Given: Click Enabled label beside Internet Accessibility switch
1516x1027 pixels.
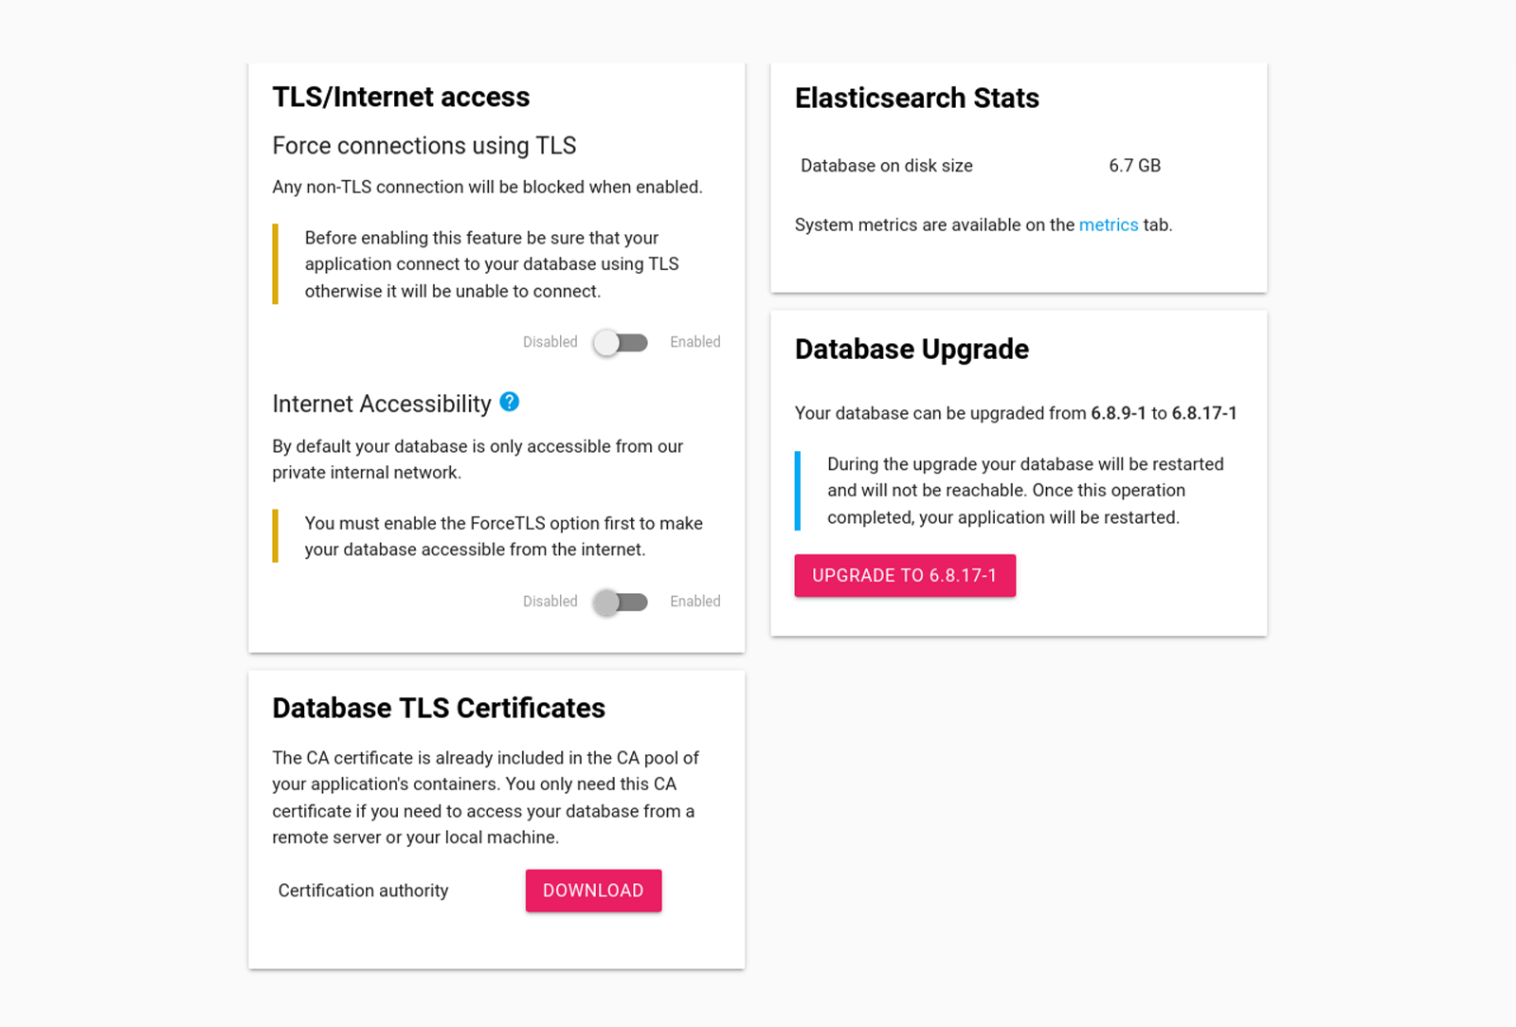Looking at the screenshot, I should click(695, 602).
